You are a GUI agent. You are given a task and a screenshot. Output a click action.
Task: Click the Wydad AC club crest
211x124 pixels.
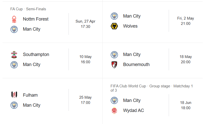click(x=114, y=110)
